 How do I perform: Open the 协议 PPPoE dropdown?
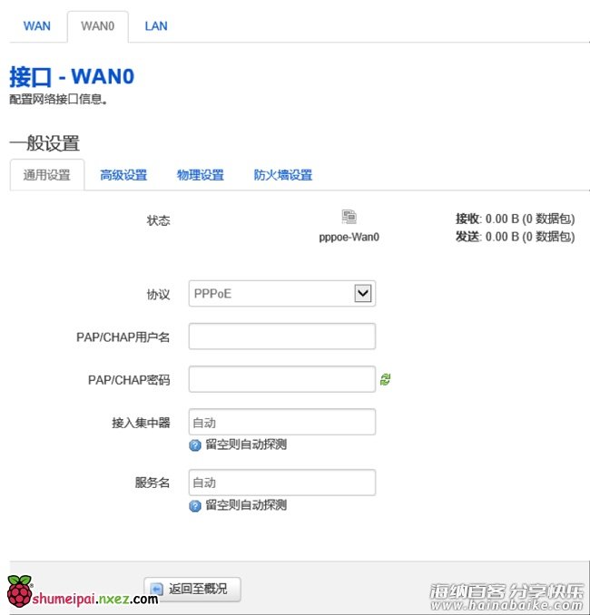(x=282, y=293)
